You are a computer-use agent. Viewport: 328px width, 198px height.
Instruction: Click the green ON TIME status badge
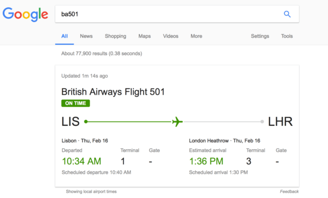point(75,103)
